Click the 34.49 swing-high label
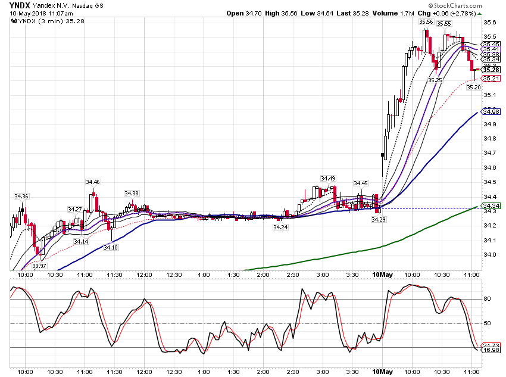This screenshot has height=377, width=506. click(x=328, y=179)
